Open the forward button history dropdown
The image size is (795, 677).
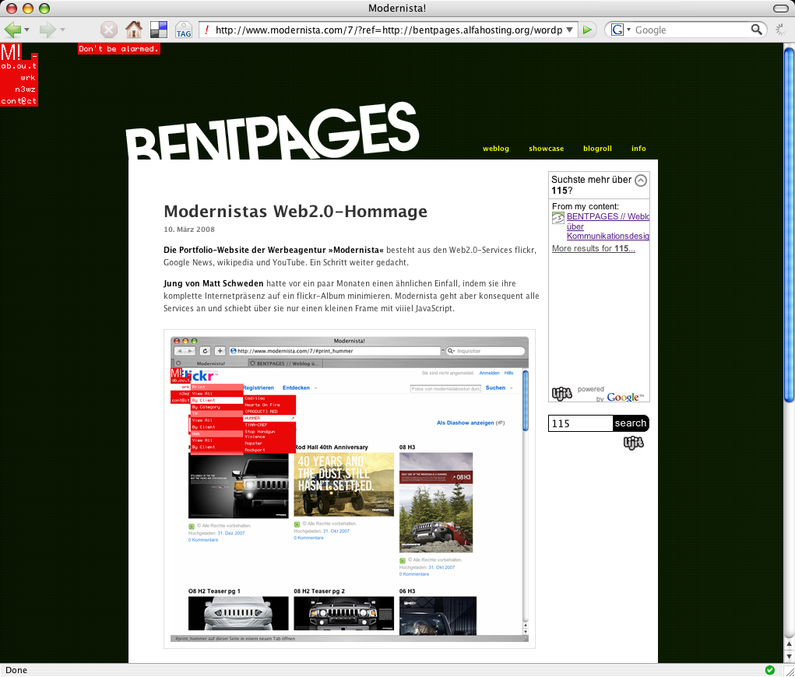point(62,30)
